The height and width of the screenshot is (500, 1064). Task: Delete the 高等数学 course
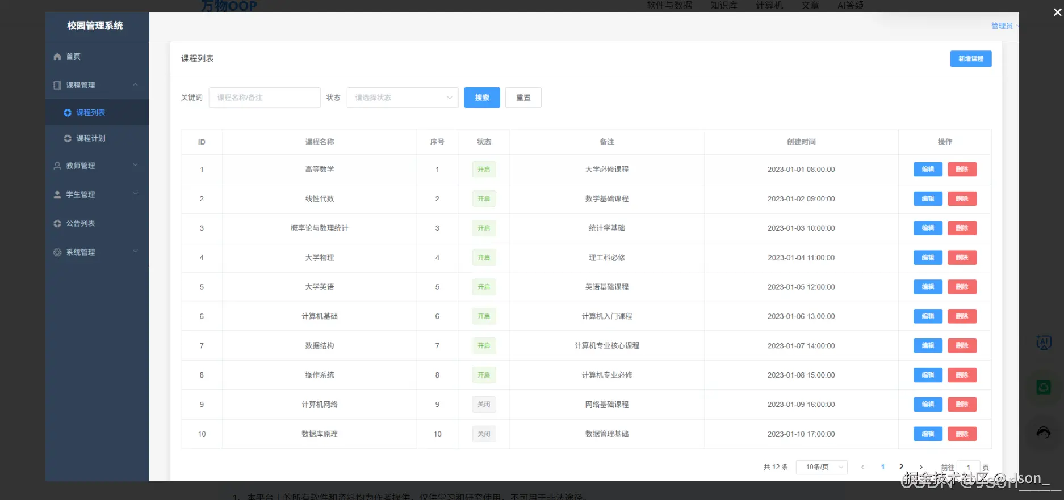(x=962, y=169)
